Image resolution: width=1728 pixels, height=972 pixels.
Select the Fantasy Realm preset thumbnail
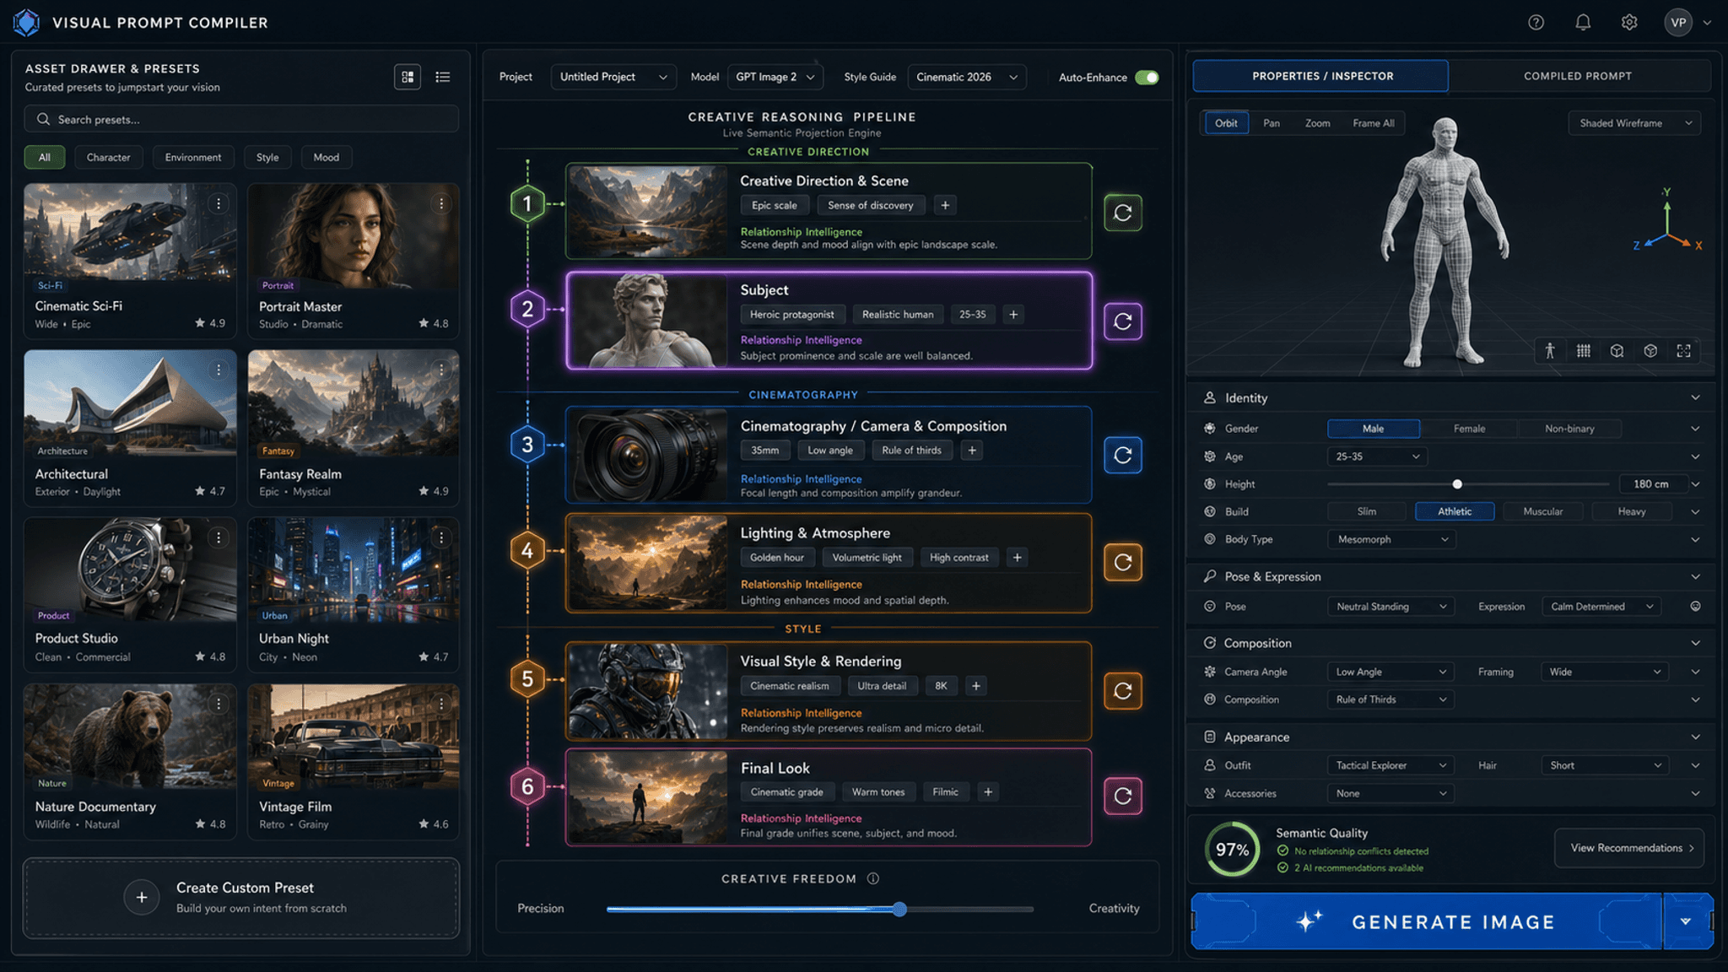tap(354, 405)
